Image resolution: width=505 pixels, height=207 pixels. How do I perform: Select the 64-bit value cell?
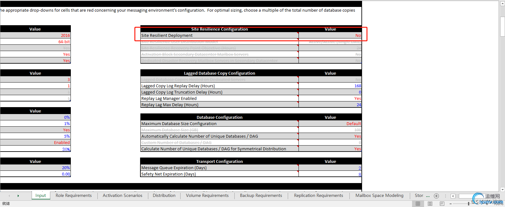tap(35, 42)
